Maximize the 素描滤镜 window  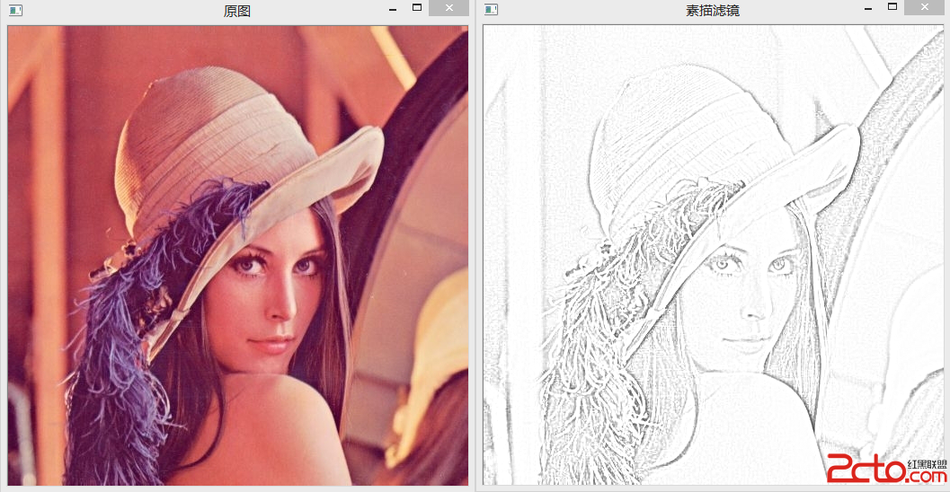892,6
